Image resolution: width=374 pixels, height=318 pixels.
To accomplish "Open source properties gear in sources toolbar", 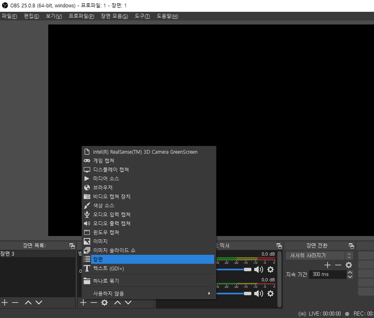I will point(105,303).
